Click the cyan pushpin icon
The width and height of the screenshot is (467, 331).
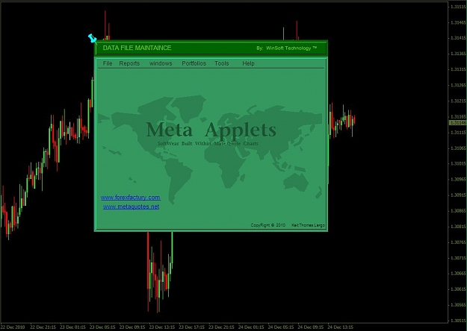click(x=93, y=38)
